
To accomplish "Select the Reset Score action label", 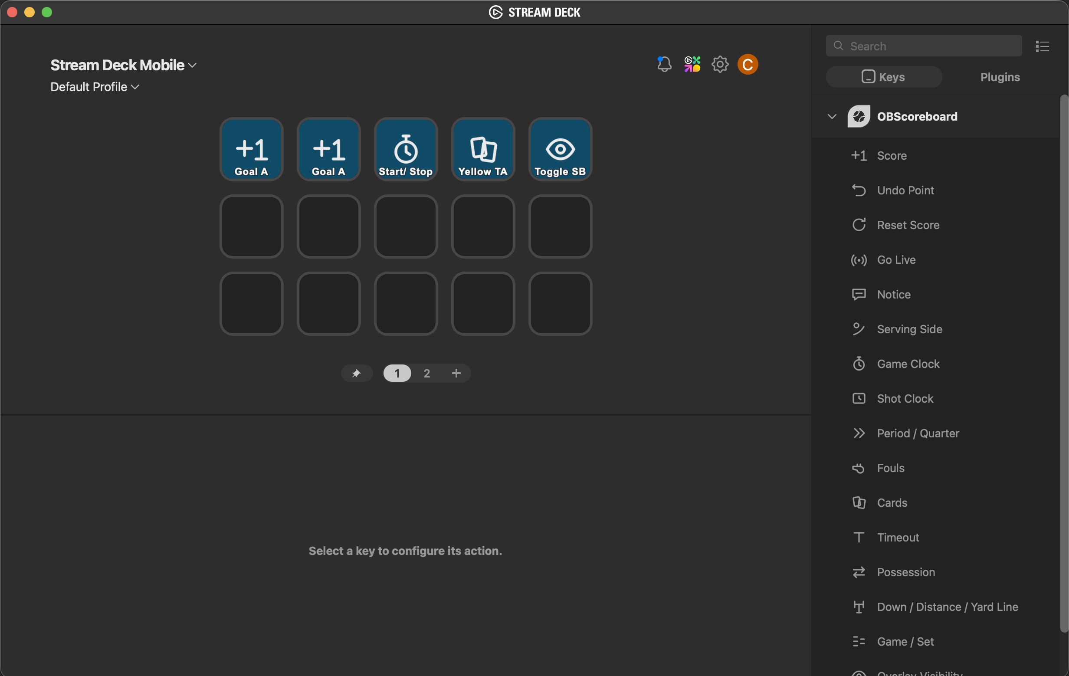I will tap(908, 225).
